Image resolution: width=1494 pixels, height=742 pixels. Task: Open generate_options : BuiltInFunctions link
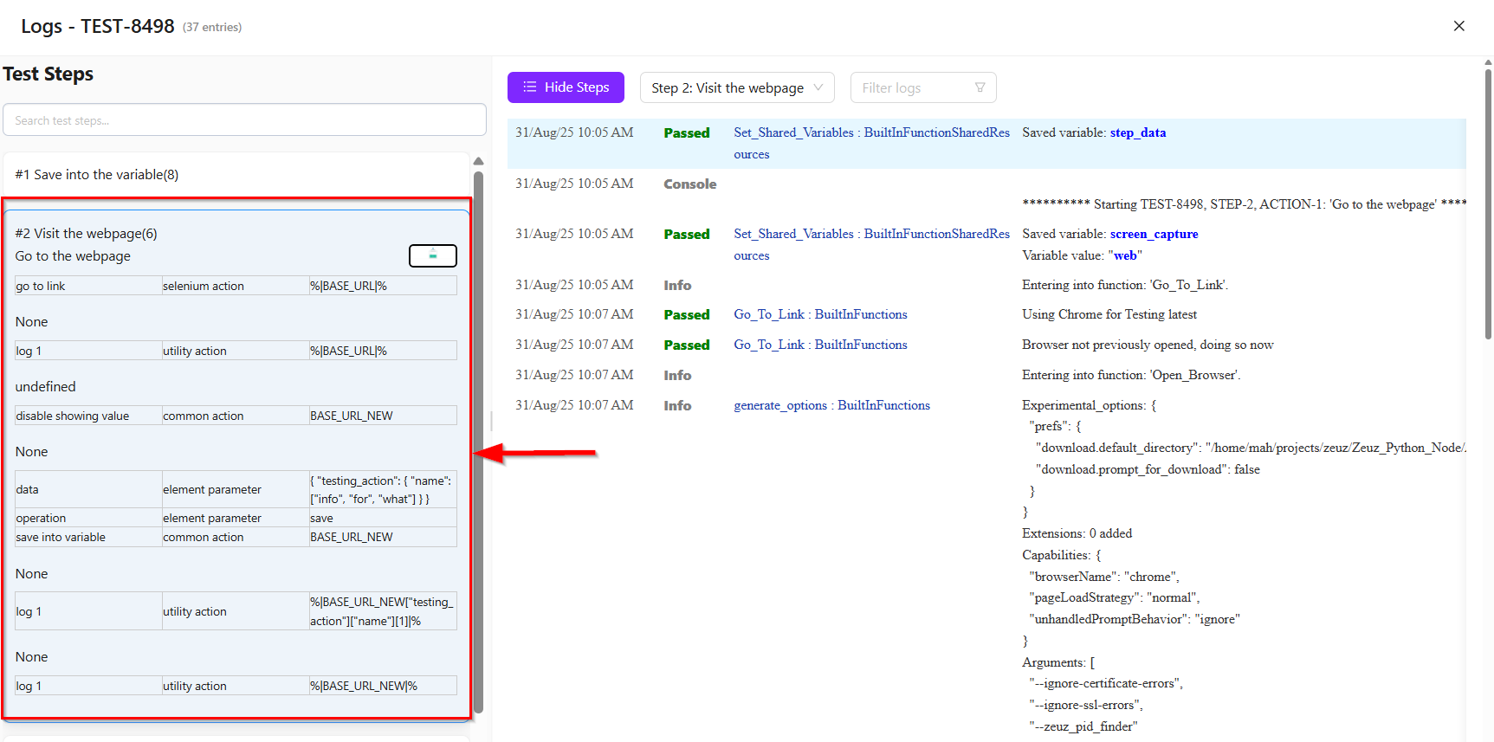831,405
